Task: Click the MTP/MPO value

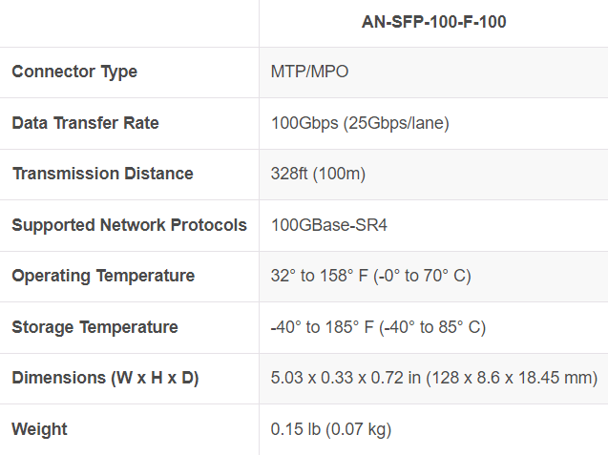Action: tap(310, 72)
